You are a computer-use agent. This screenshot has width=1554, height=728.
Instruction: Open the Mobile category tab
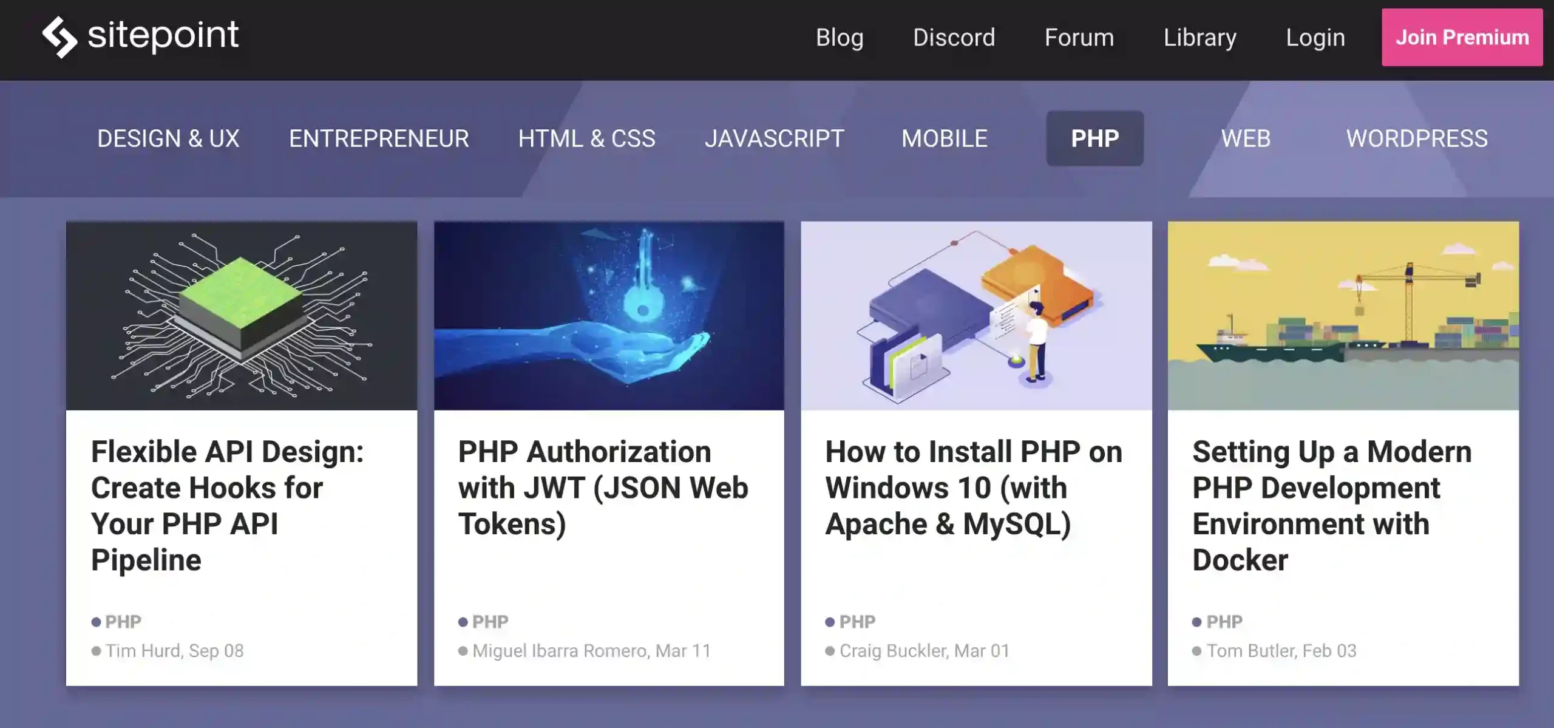click(x=945, y=138)
